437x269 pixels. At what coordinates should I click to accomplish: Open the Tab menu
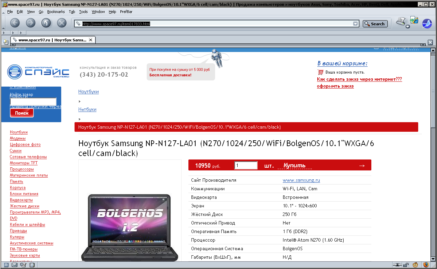[72, 12]
